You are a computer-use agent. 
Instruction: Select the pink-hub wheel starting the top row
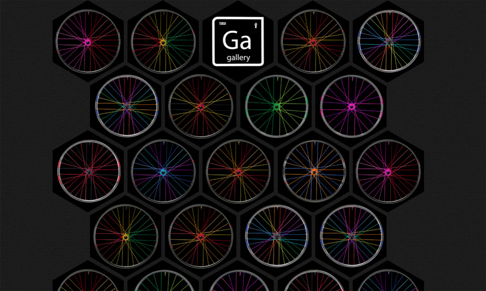[x=88, y=42]
